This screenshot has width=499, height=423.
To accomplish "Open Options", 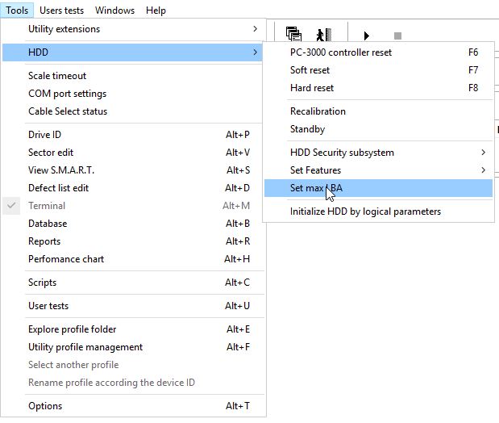I will [132, 406].
